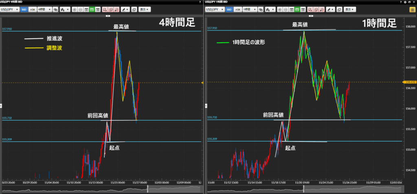Toggle the green auto-scroll button on 4-hour chart
The height and width of the screenshot is (194, 417).
coord(92,9)
